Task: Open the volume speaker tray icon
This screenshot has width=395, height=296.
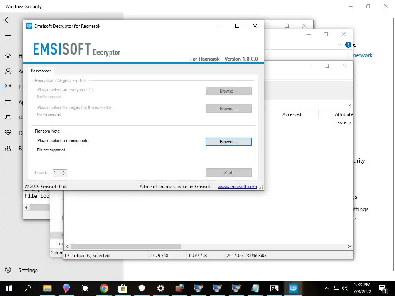Action: click(x=345, y=288)
